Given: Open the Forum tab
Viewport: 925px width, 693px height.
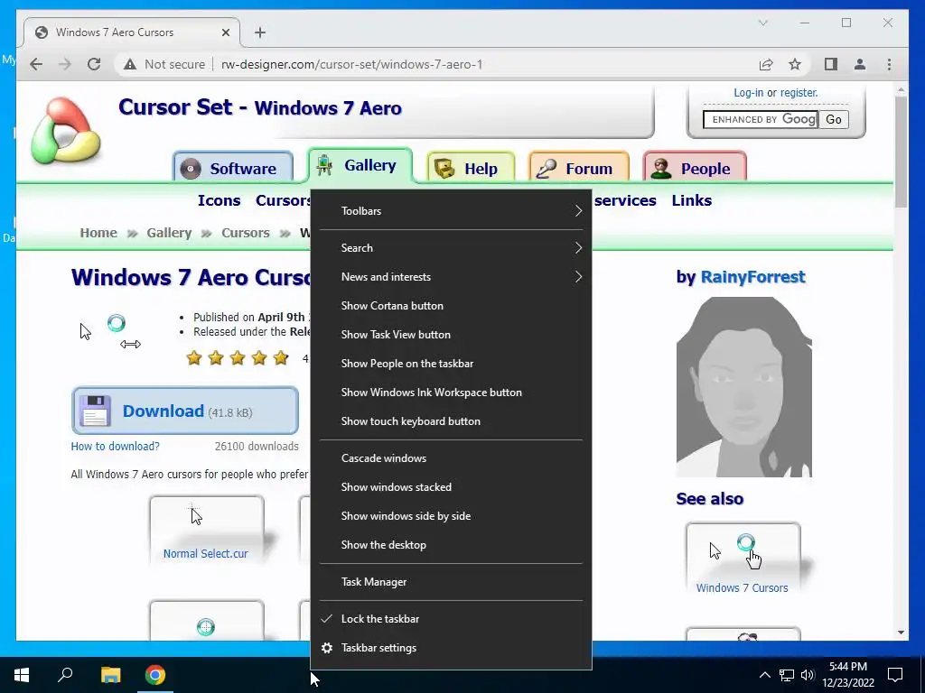Looking at the screenshot, I should click(x=579, y=168).
